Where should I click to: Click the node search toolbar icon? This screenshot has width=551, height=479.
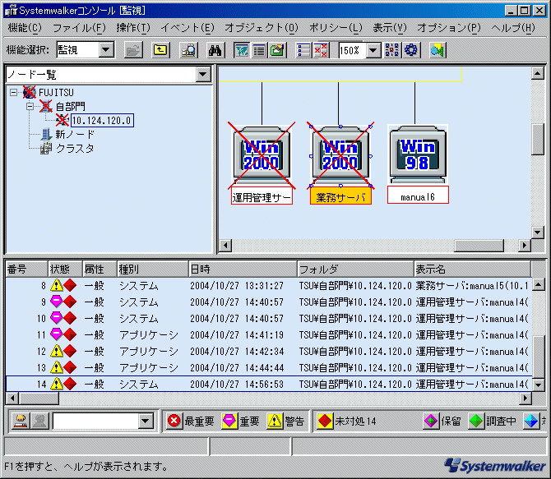tap(188, 50)
